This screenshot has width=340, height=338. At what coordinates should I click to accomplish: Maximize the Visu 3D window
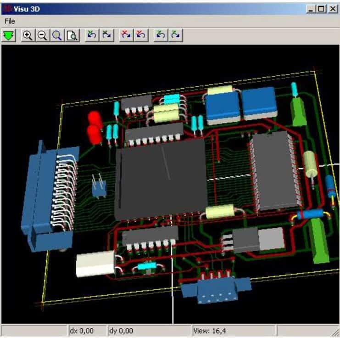click(322, 8)
